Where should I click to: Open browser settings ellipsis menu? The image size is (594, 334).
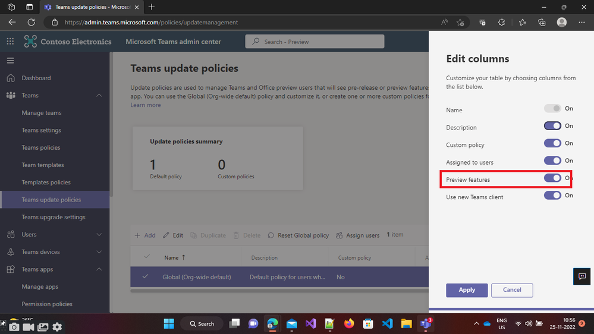point(582,23)
